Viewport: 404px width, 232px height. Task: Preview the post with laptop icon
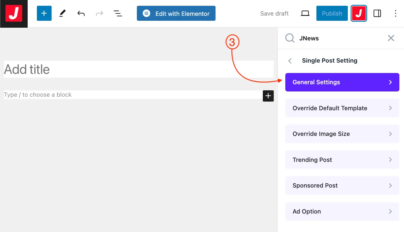(305, 14)
